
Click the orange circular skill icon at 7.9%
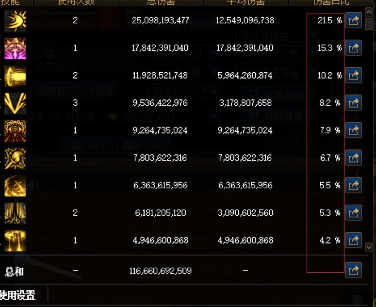click(15, 131)
